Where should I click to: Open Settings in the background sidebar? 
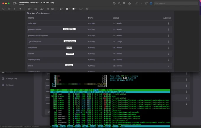click(x=10, y=85)
